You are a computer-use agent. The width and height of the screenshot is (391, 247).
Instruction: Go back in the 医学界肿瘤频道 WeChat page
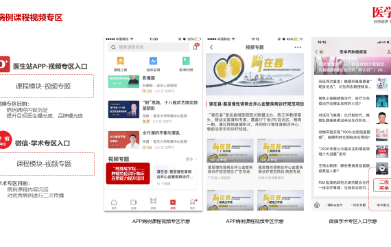point(316,52)
